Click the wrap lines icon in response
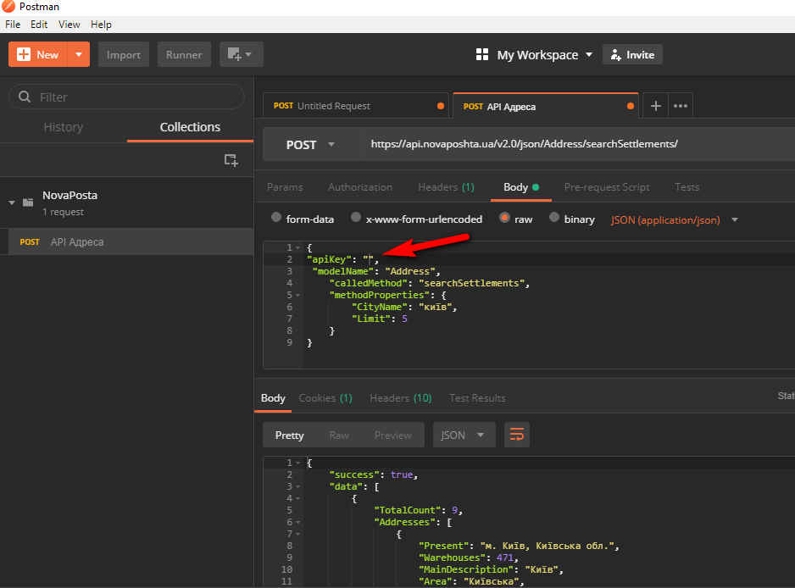The height and width of the screenshot is (588, 795). pyautogui.click(x=517, y=435)
